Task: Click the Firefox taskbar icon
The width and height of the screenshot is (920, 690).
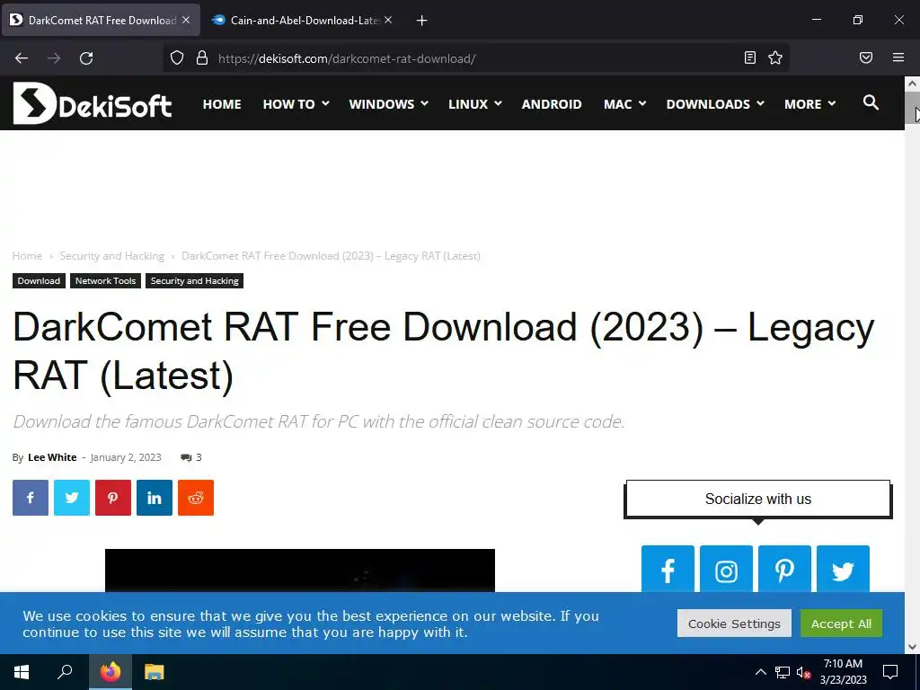Action: coord(110,672)
